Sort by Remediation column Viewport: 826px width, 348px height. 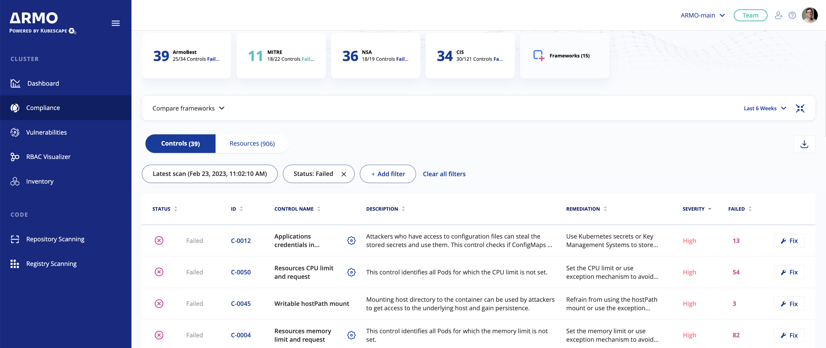coord(586,209)
